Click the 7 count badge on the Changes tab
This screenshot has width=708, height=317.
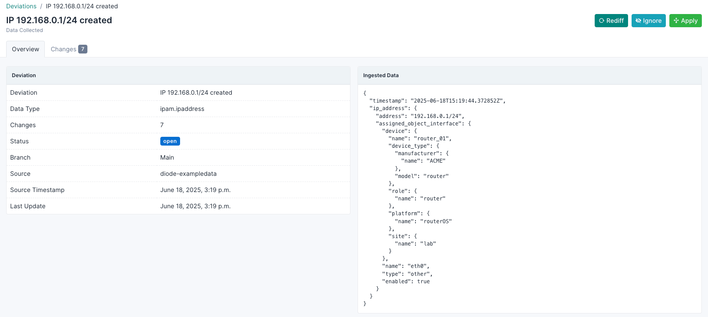pyautogui.click(x=83, y=49)
